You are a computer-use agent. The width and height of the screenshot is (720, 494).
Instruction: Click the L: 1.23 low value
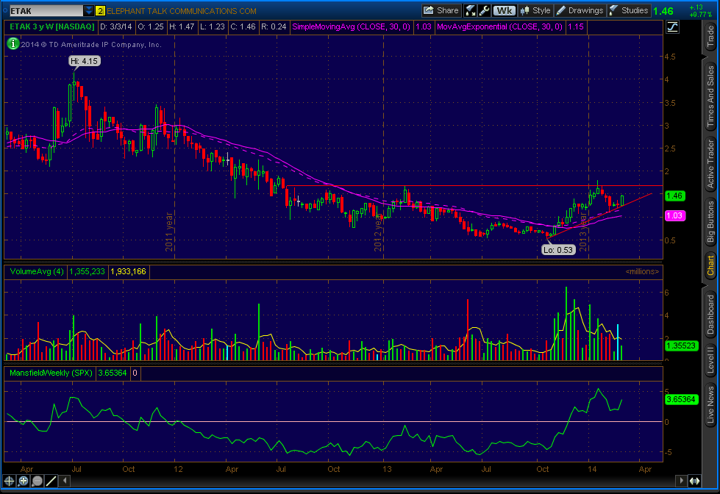click(x=212, y=26)
